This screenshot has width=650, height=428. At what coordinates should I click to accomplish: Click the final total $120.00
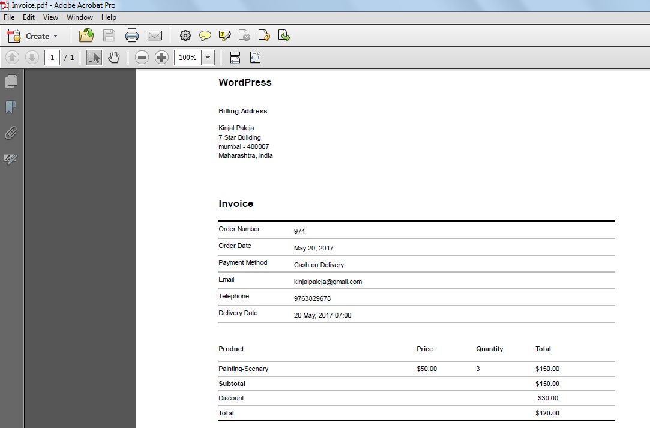tap(547, 413)
